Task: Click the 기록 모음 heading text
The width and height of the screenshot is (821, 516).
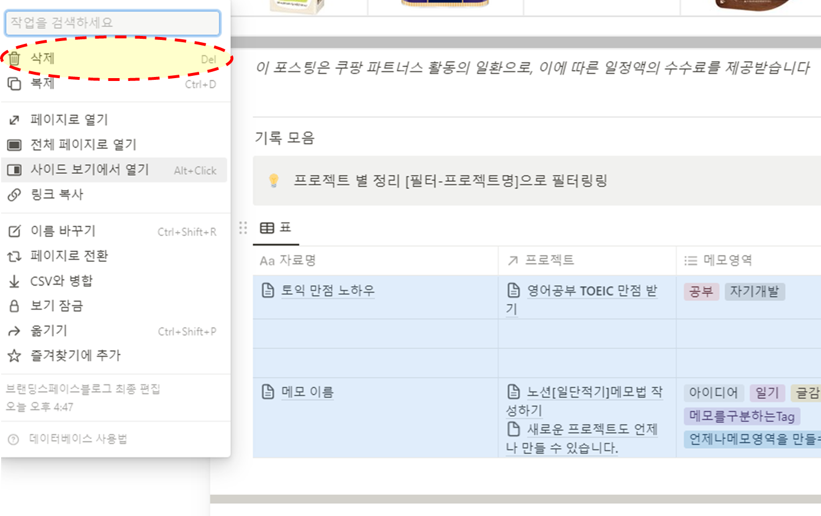Action: 285,138
